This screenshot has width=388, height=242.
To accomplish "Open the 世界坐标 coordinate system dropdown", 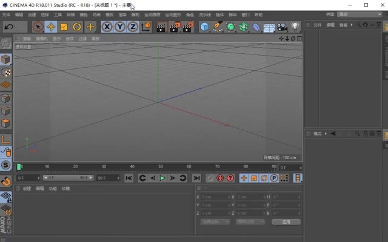I will (x=215, y=222).
